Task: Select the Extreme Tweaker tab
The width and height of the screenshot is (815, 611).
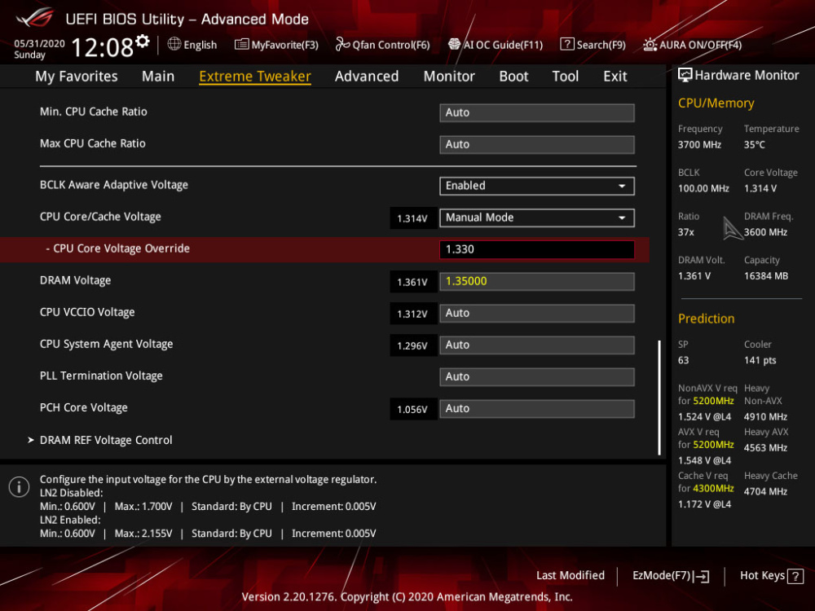Action: (255, 77)
